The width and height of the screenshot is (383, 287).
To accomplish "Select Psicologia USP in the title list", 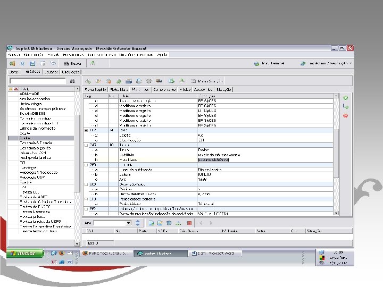I will pos(32,177).
